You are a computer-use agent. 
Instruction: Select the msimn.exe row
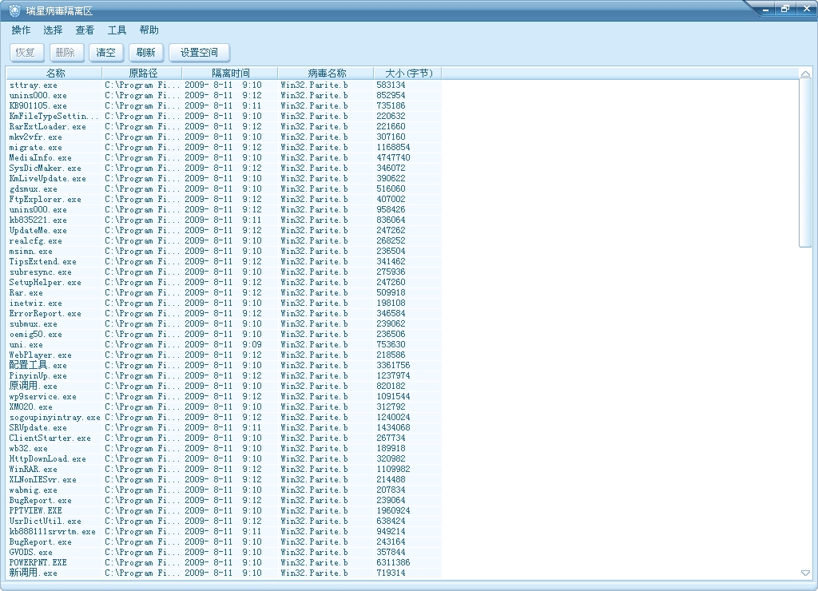[224, 251]
